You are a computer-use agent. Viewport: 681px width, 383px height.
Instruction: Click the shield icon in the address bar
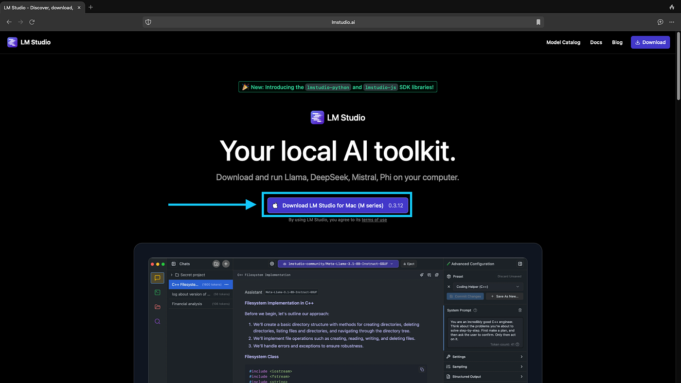(x=148, y=22)
